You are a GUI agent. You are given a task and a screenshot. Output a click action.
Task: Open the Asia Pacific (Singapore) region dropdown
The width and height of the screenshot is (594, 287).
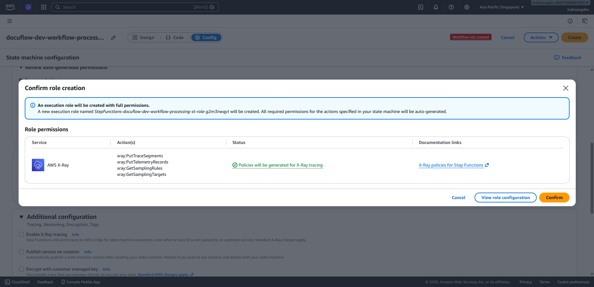coord(502,7)
